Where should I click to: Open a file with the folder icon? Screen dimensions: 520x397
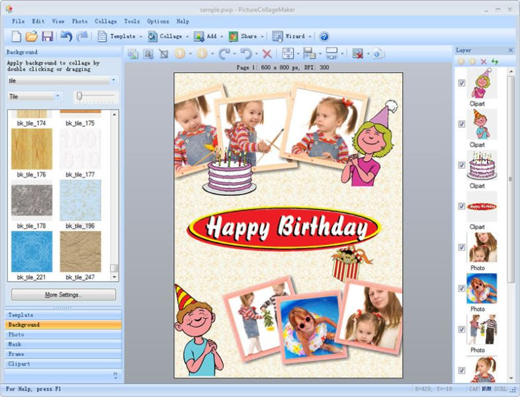coord(31,36)
